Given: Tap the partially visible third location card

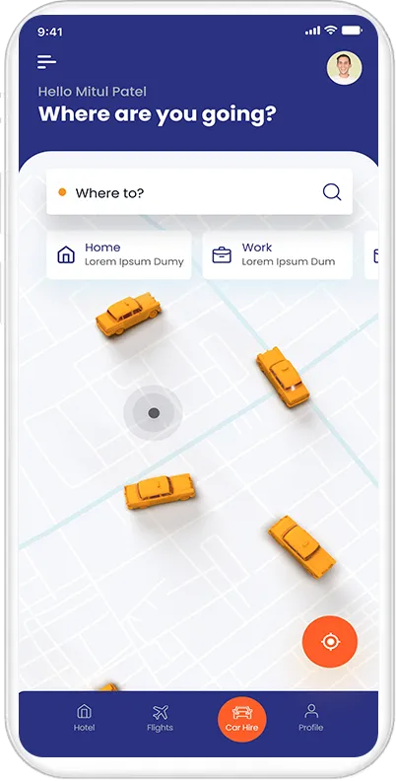Looking at the screenshot, I should 371,255.
